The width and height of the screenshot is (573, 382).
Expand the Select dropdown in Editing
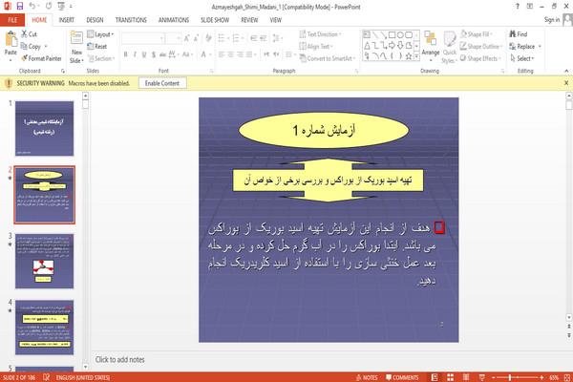coord(522,58)
